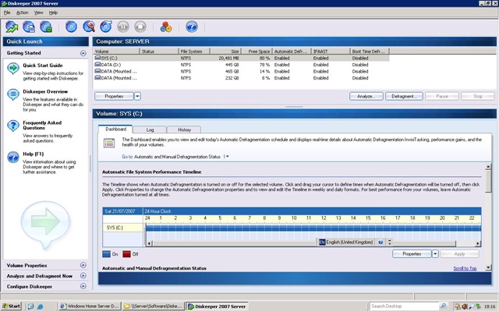
Task: Sort by the Free Space column header
Action: click(257, 51)
